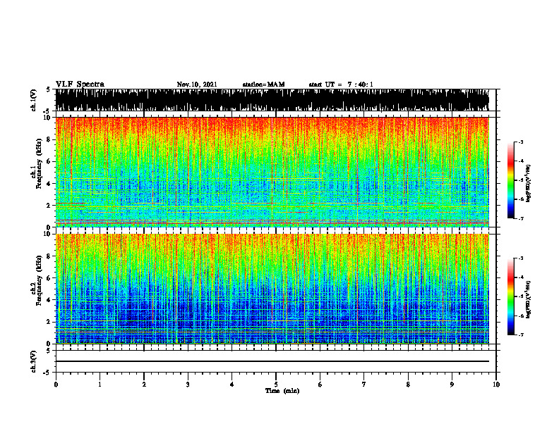559x431 pixels.
Task: Click the "station=MAM" header label
Action: coord(263,85)
